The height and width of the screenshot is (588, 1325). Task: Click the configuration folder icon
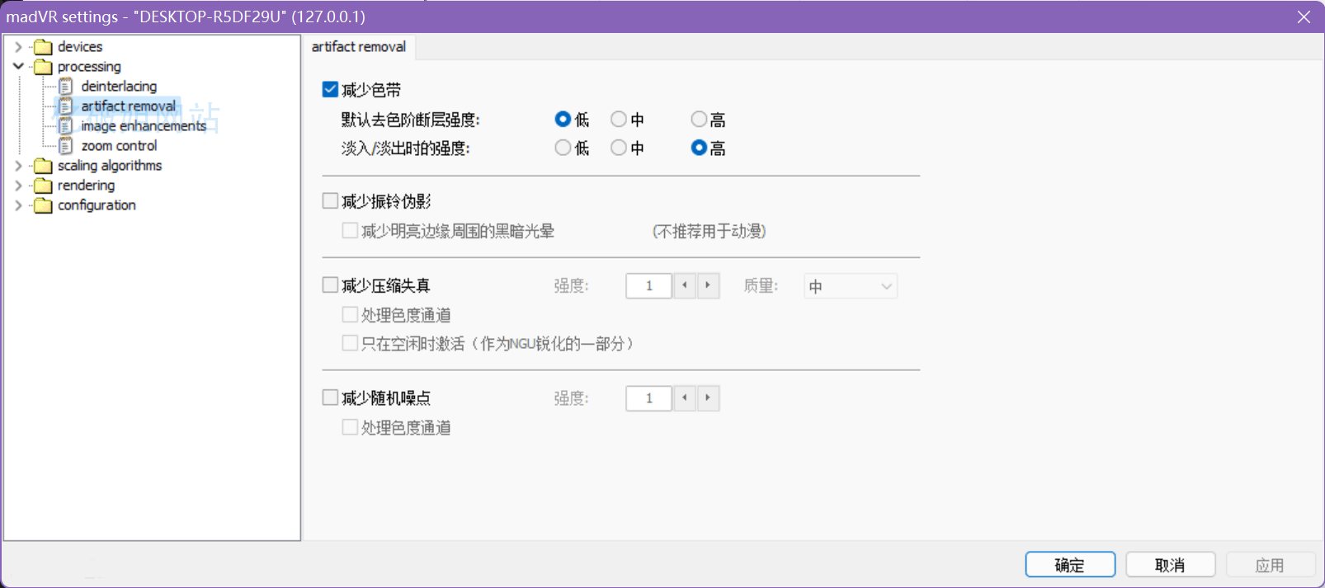point(43,205)
